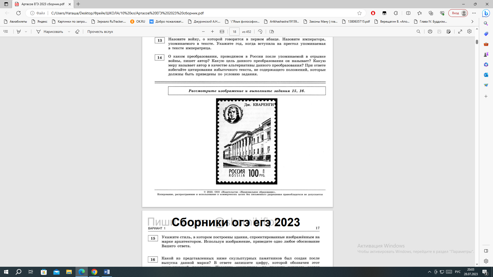
Task: Search within the PDF document
Action: [419, 32]
